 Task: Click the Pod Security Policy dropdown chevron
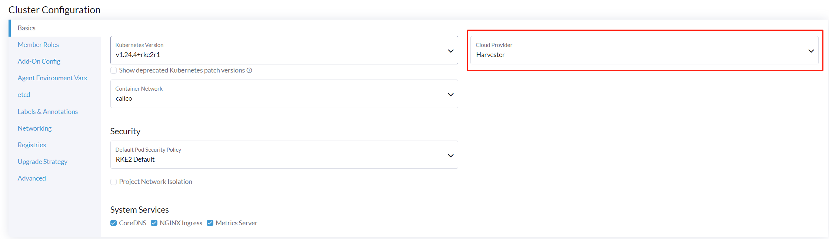450,155
